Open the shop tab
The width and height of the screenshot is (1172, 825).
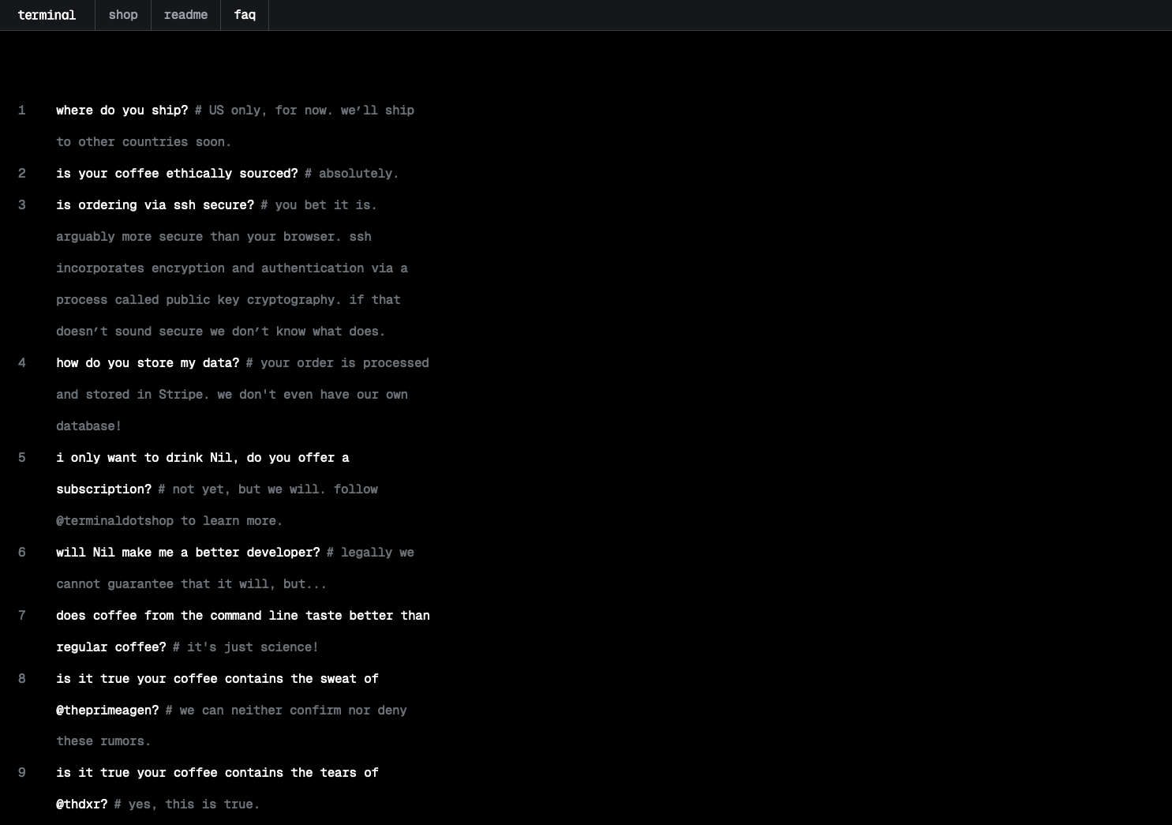click(122, 15)
